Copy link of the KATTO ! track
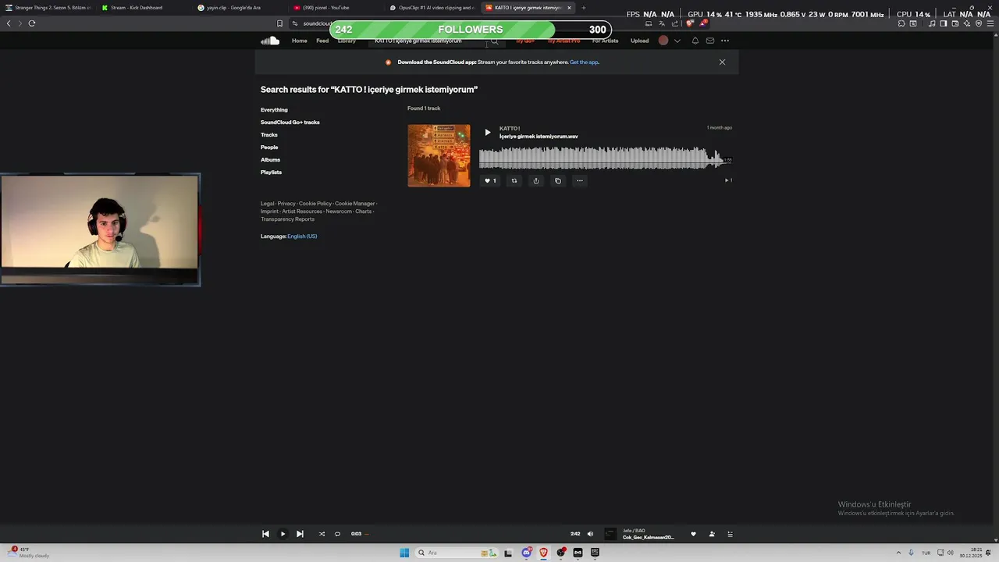This screenshot has height=562, width=999. point(558,180)
